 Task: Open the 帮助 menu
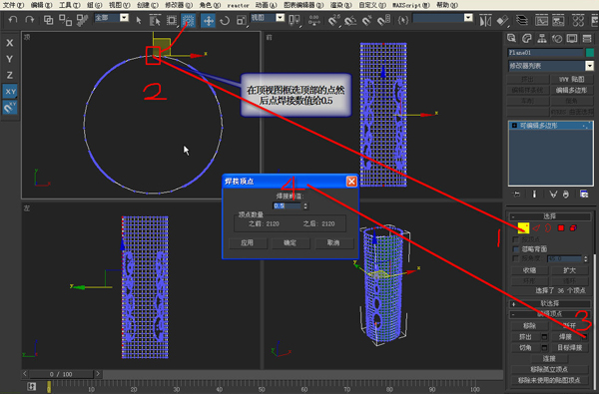tap(447, 5)
